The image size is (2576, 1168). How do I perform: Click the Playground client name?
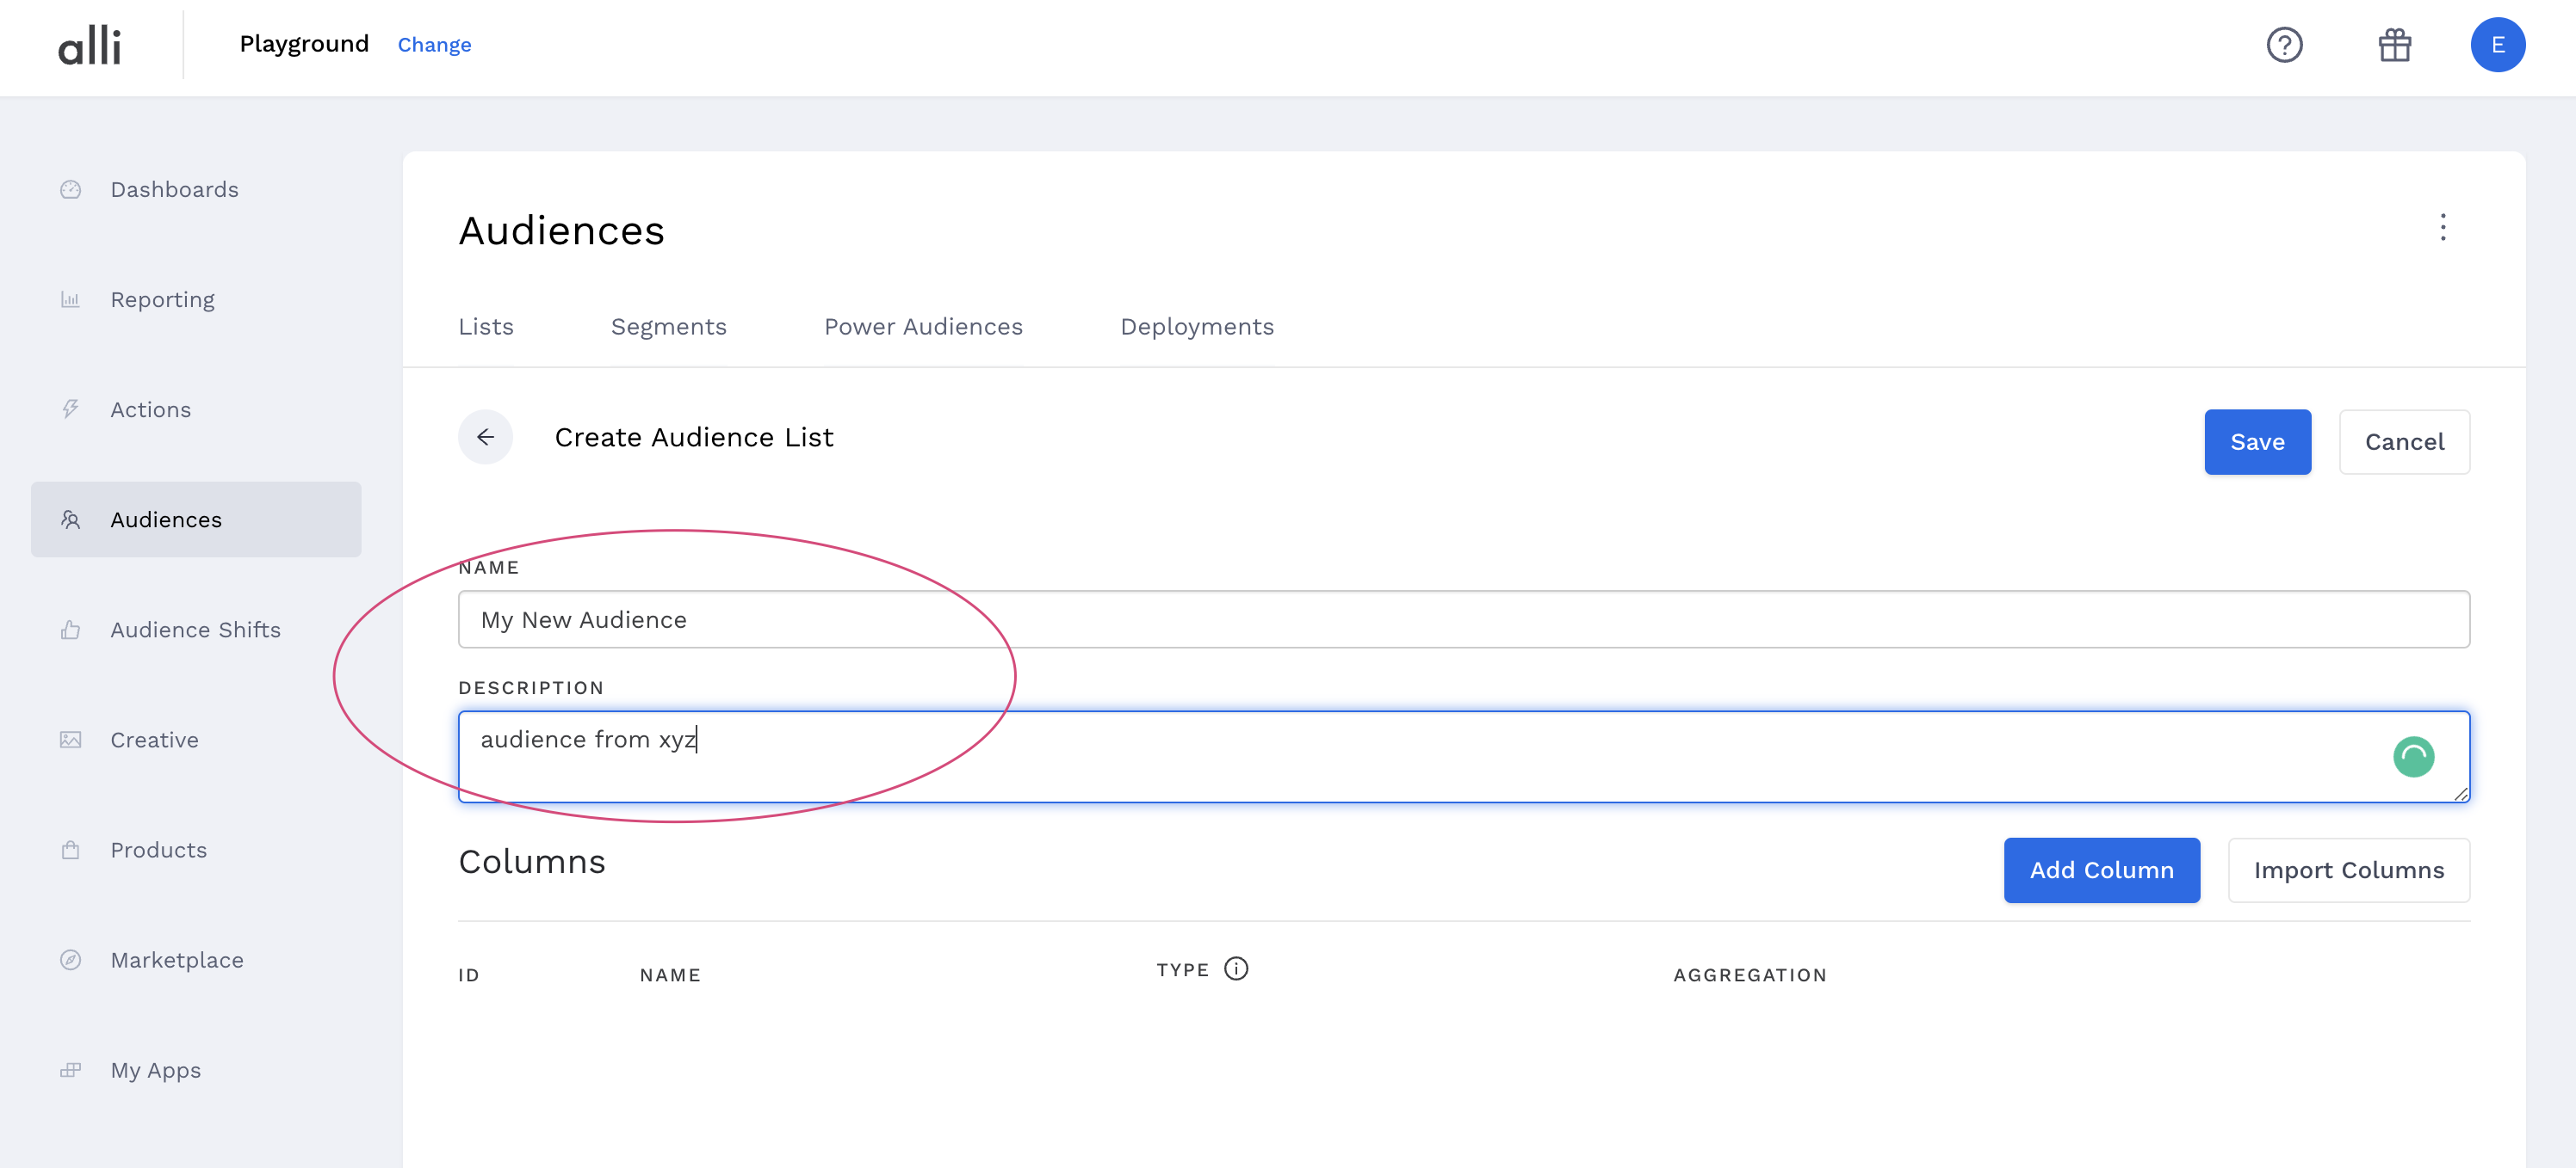pyautogui.click(x=304, y=44)
